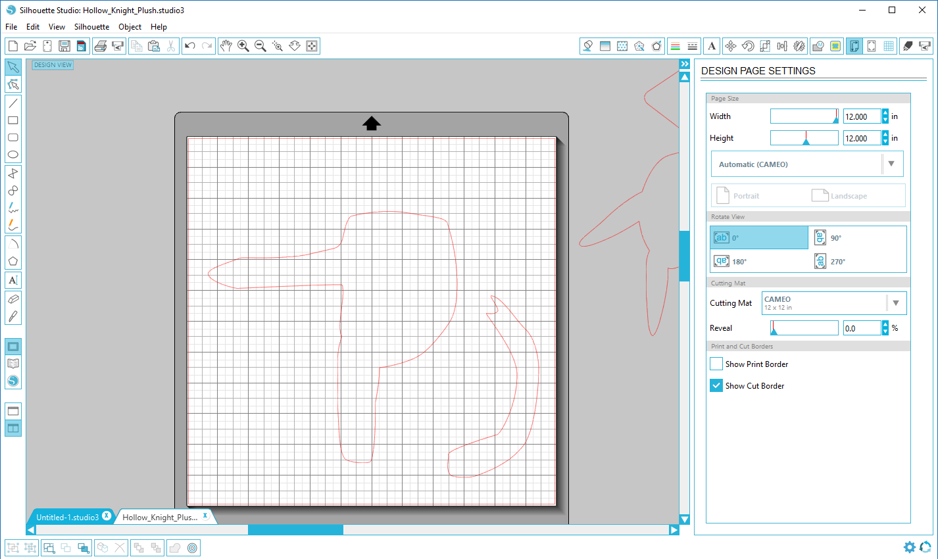
Task: Select the Draw a Line tool
Action: pyautogui.click(x=13, y=103)
